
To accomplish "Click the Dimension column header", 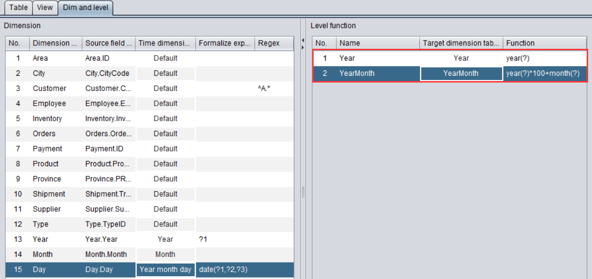I will point(55,43).
